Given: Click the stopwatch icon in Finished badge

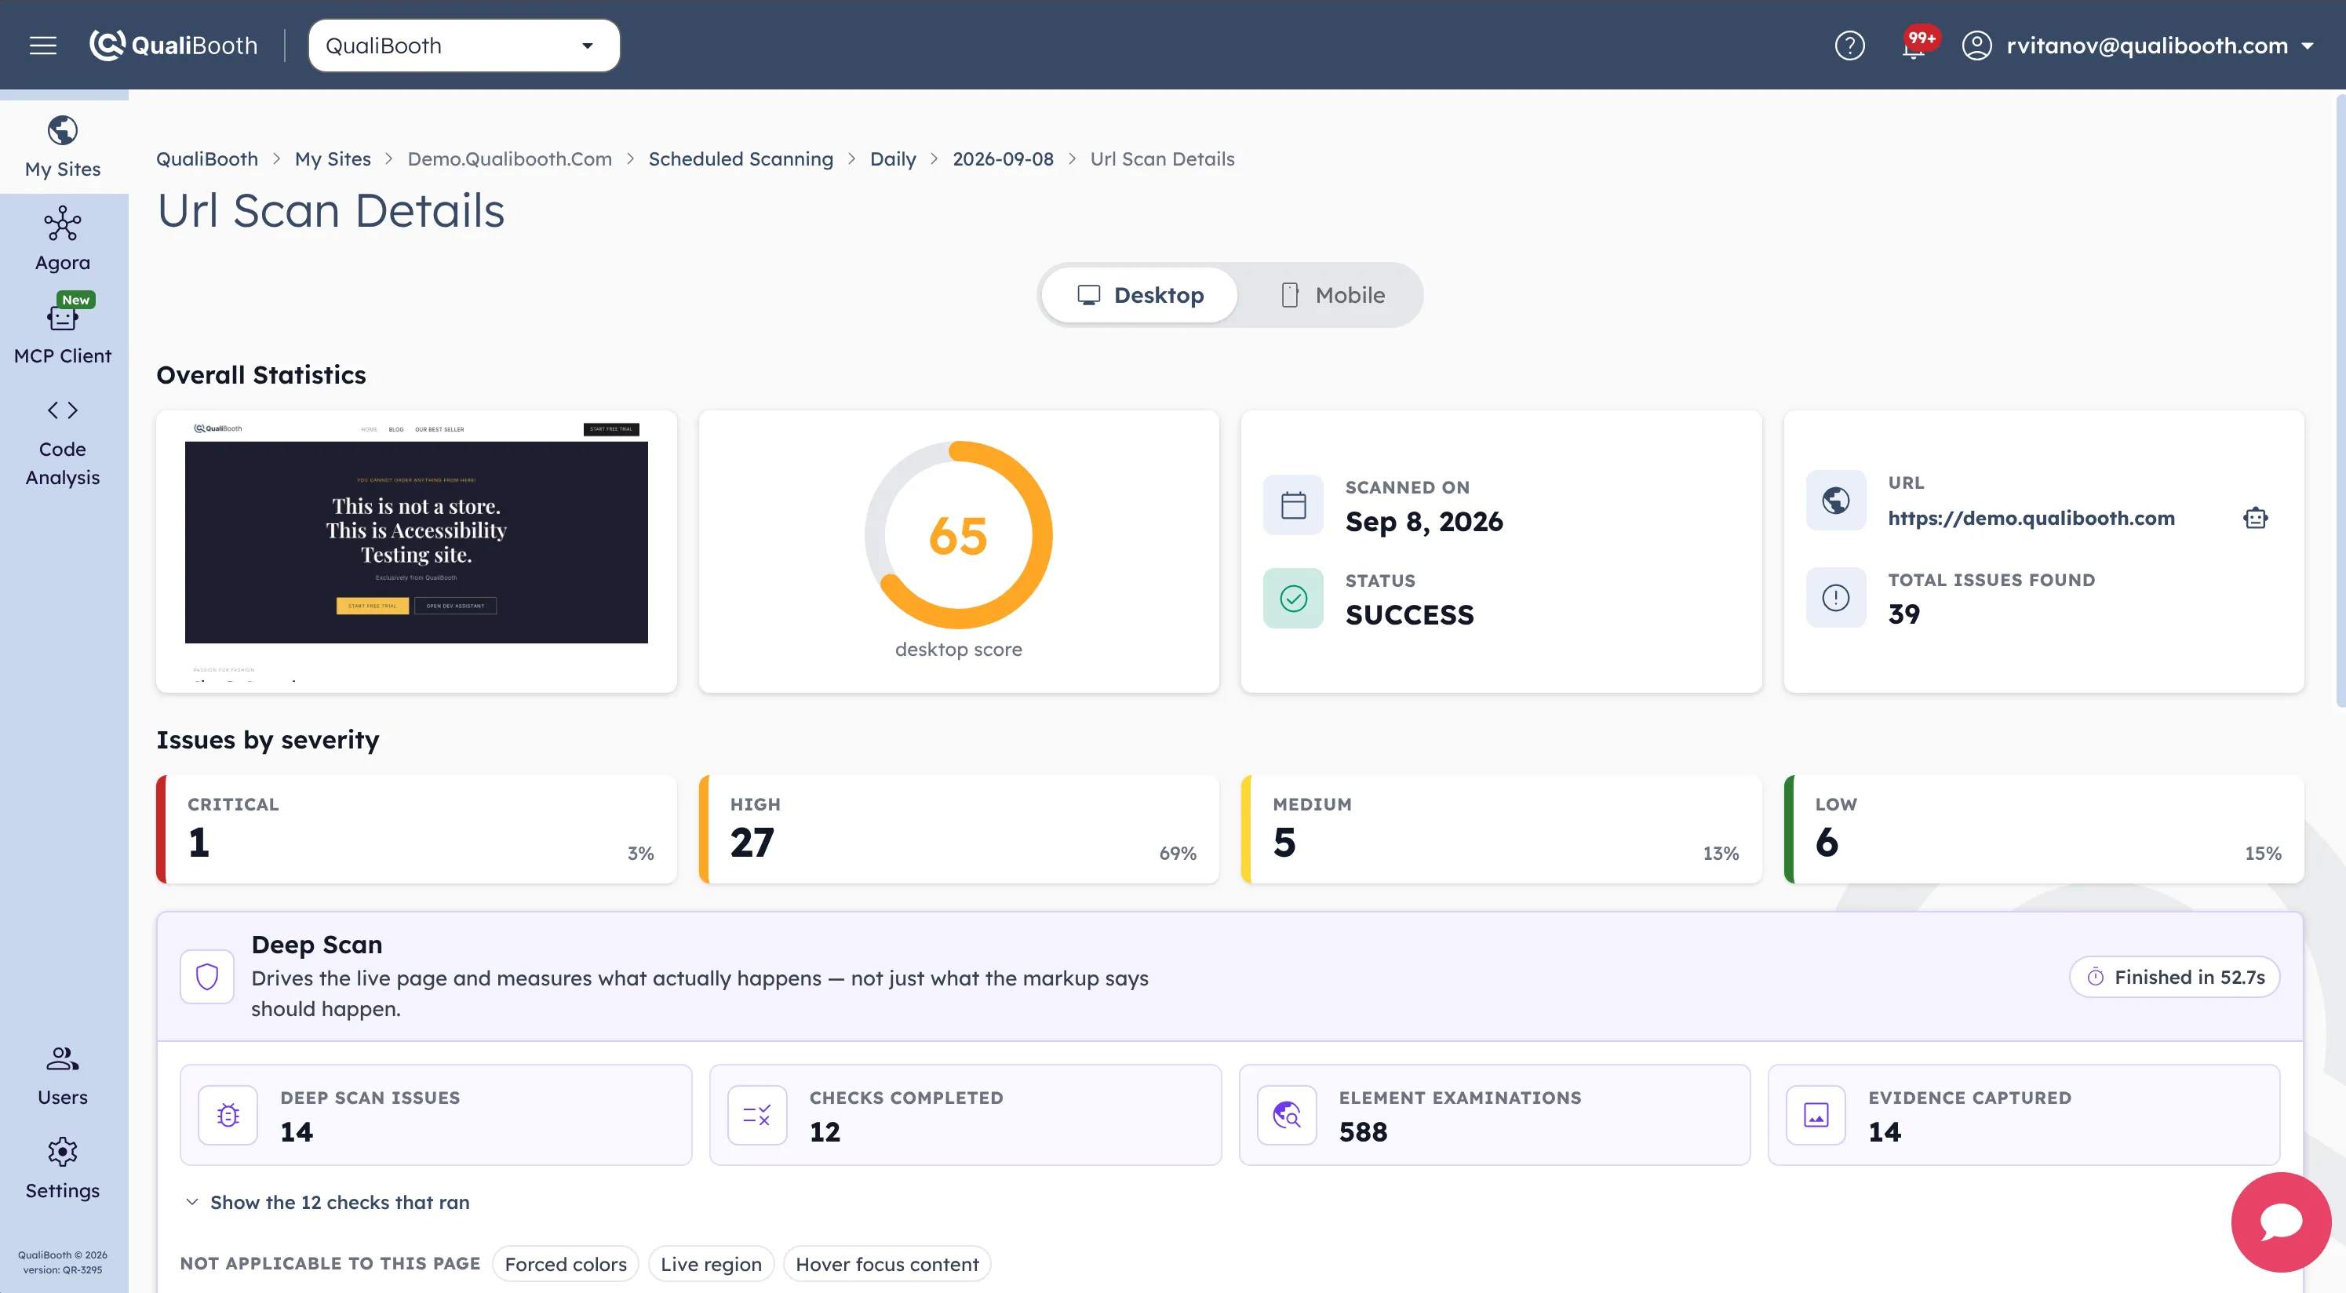Looking at the screenshot, I should [x=2096, y=977].
